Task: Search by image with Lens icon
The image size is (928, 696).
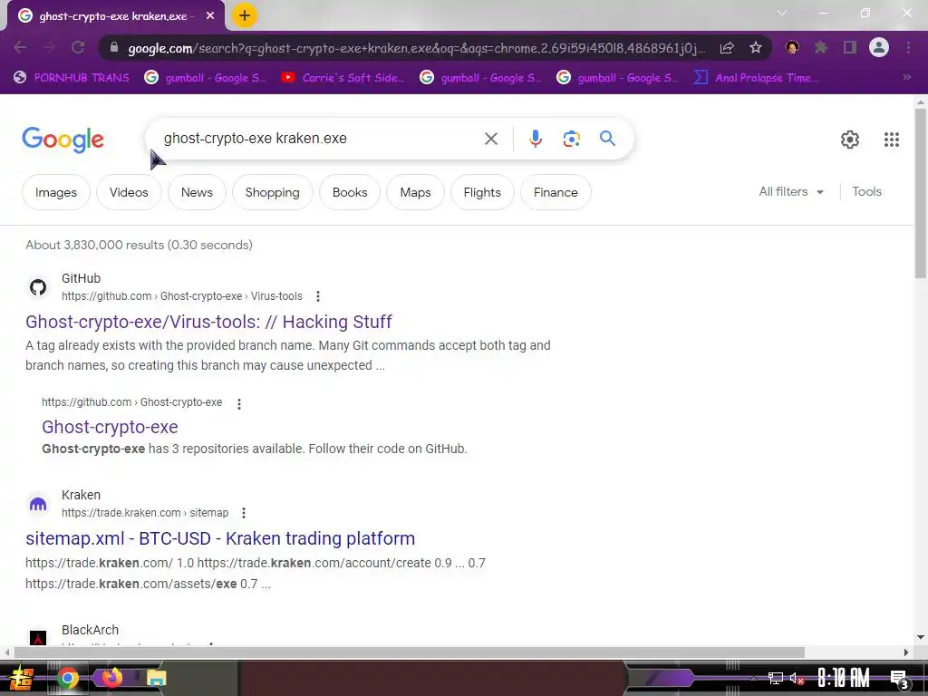Action: [571, 139]
